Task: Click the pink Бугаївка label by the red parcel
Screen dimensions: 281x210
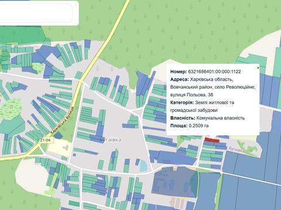Action: (237, 150)
